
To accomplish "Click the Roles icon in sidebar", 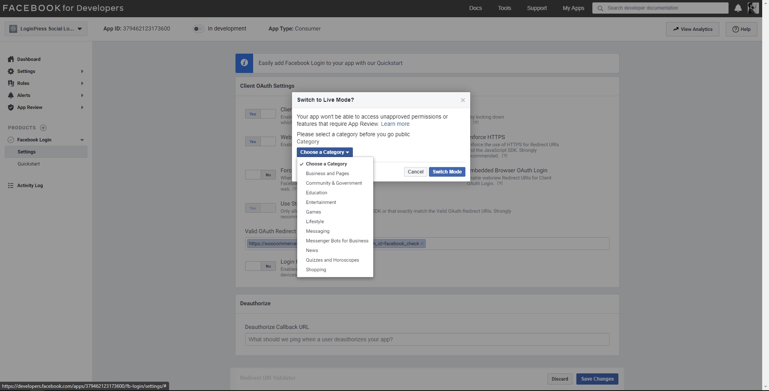I will coord(11,83).
